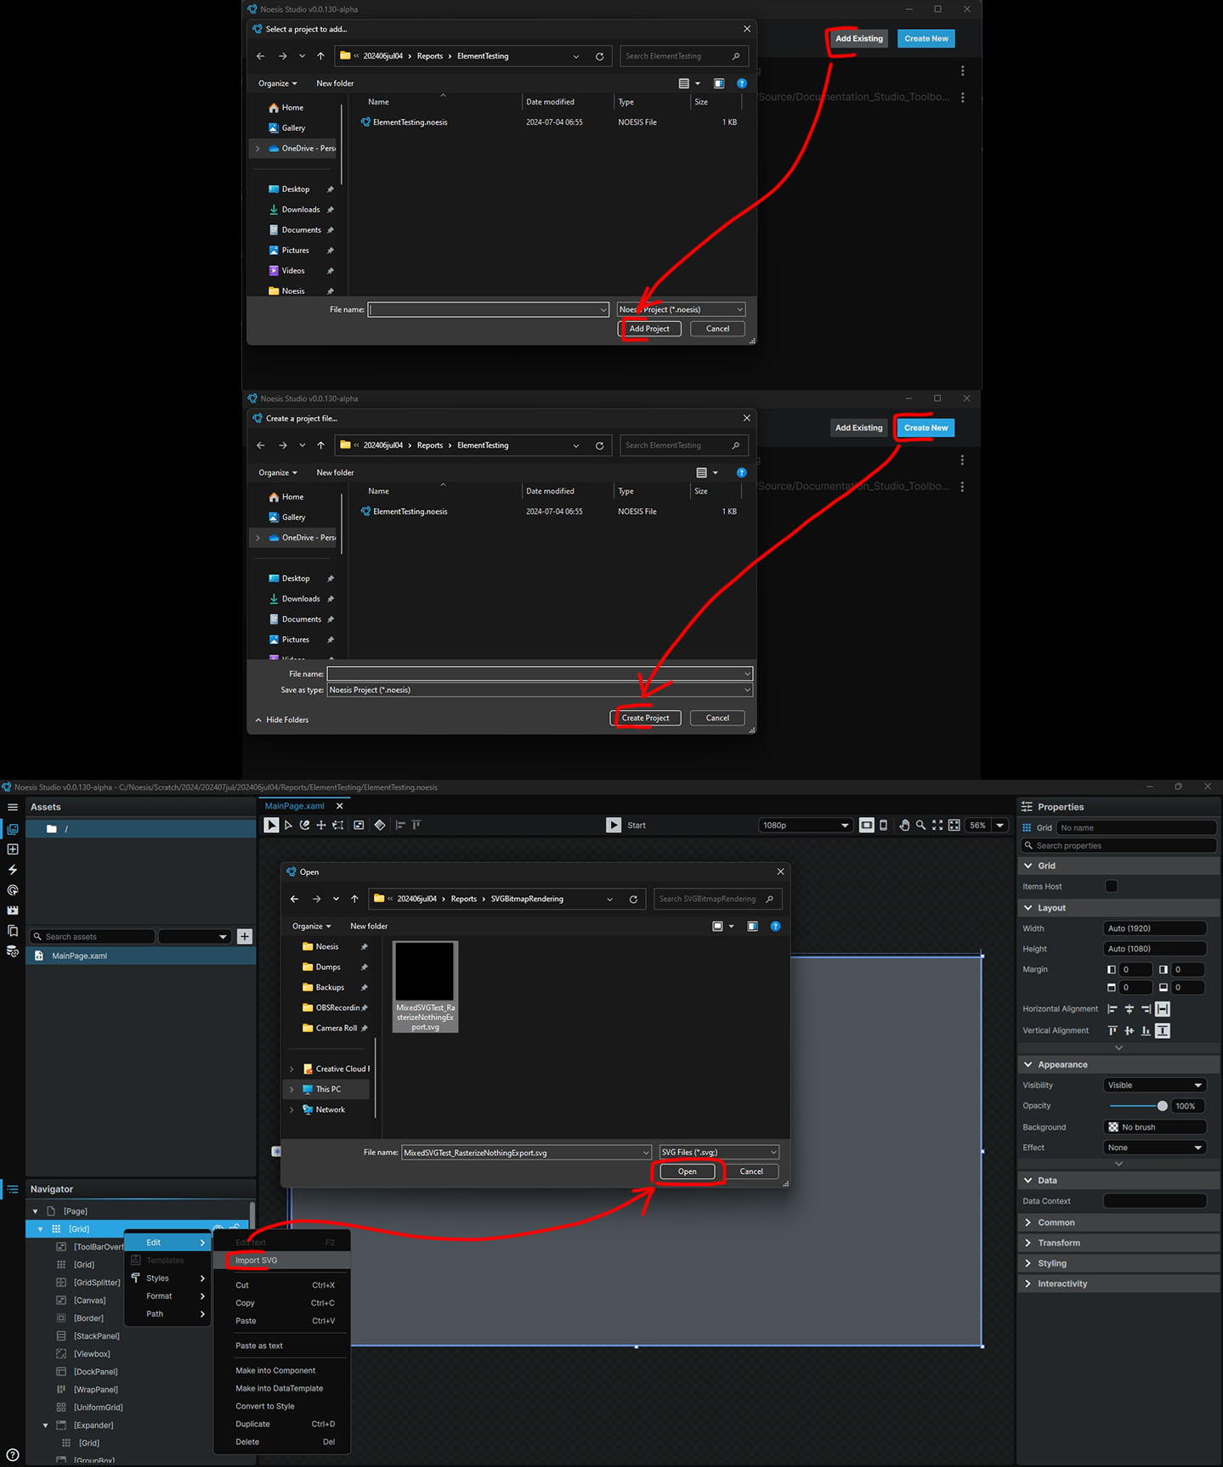The height and width of the screenshot is (1467, 1223).
Task: Open the 1080p resolution dropdown
Action: [805, 825]
